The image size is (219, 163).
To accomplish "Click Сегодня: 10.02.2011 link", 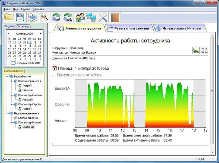I will click(29, 63).
